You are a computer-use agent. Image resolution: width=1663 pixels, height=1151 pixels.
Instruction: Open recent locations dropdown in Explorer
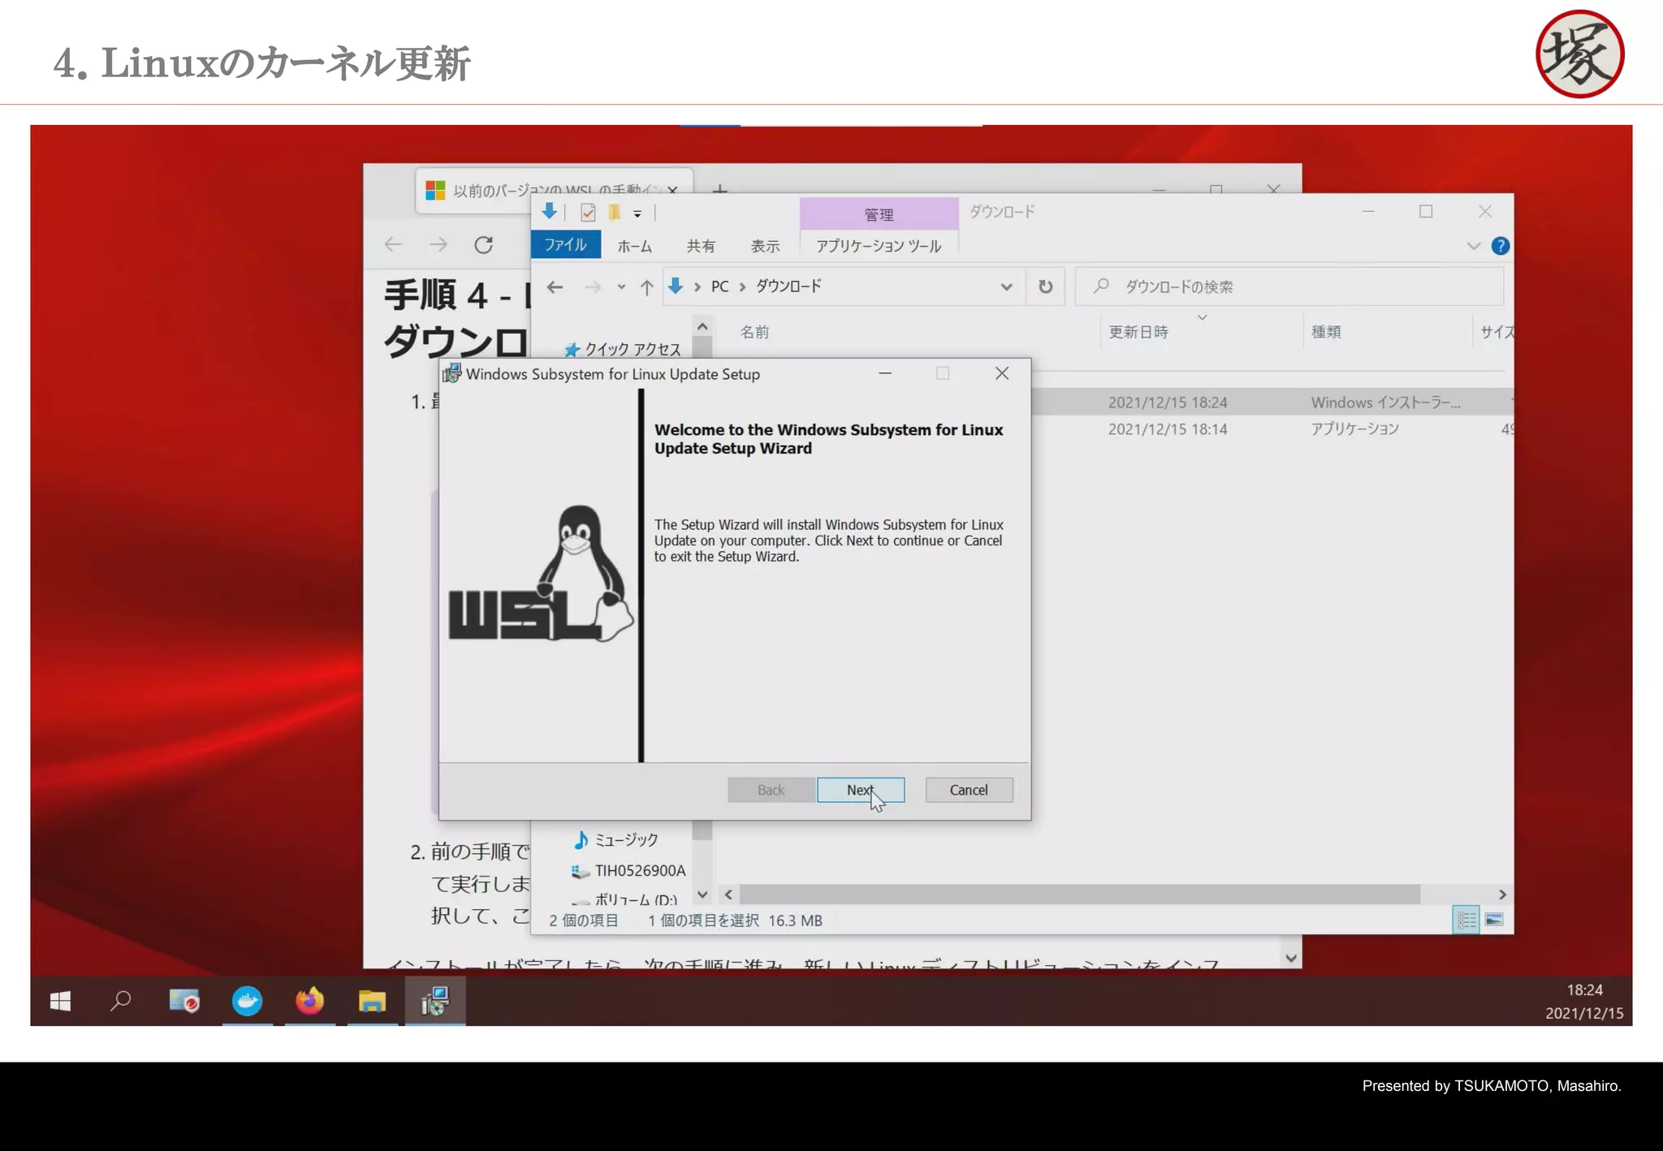tap(621, 287)
